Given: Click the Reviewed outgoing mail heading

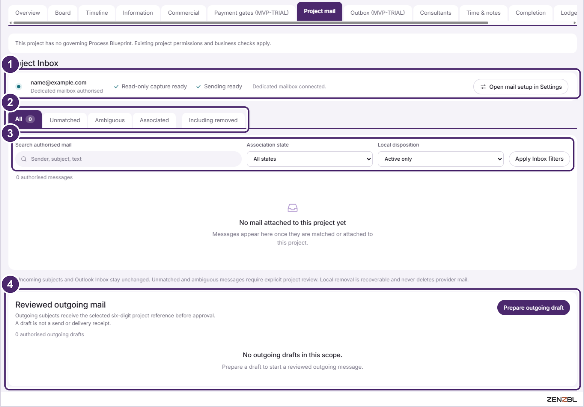Looking at the screenshot, I should [61, 305].
